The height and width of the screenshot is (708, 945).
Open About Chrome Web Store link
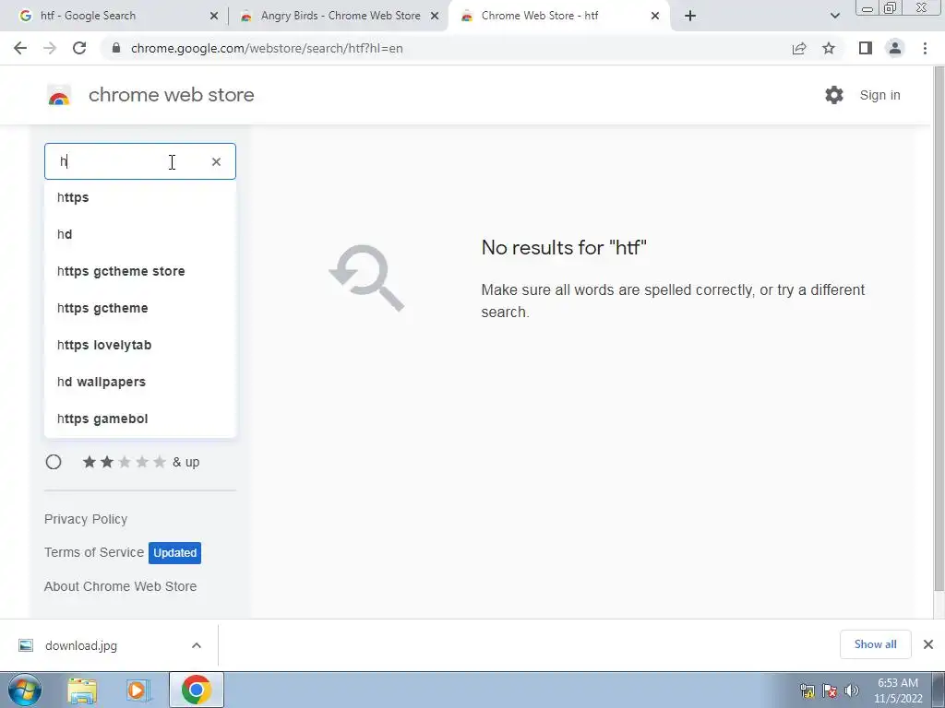pos(121,586)
